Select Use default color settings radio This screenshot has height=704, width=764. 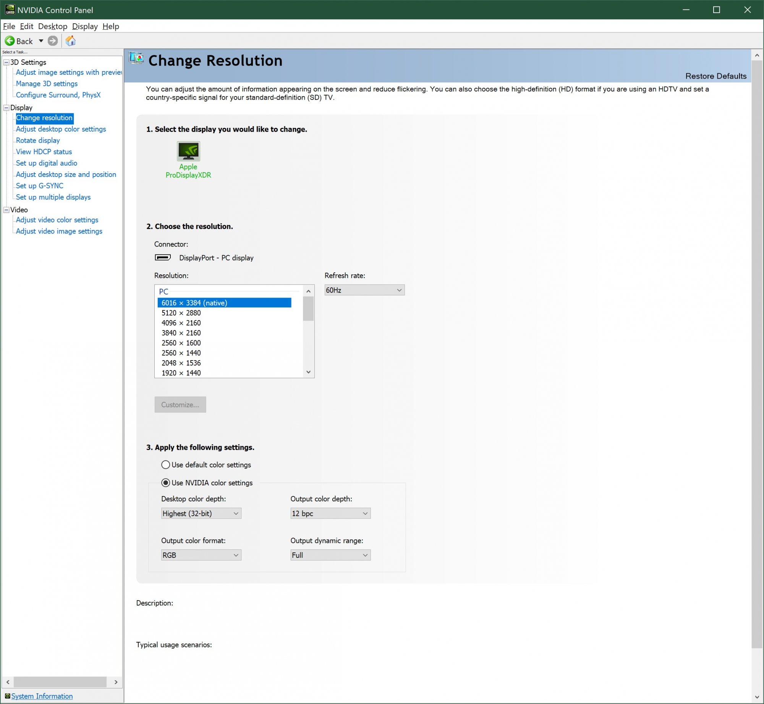tap(165, 465)
